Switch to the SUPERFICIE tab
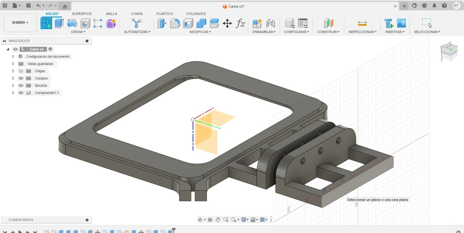 82,14
